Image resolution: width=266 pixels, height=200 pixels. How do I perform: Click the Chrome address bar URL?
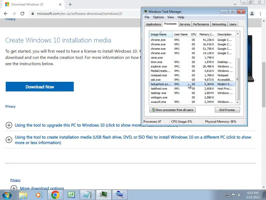coord(79,14)
